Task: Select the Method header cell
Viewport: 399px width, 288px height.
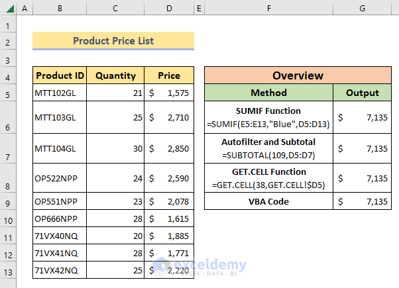Action: coord(268,93)
